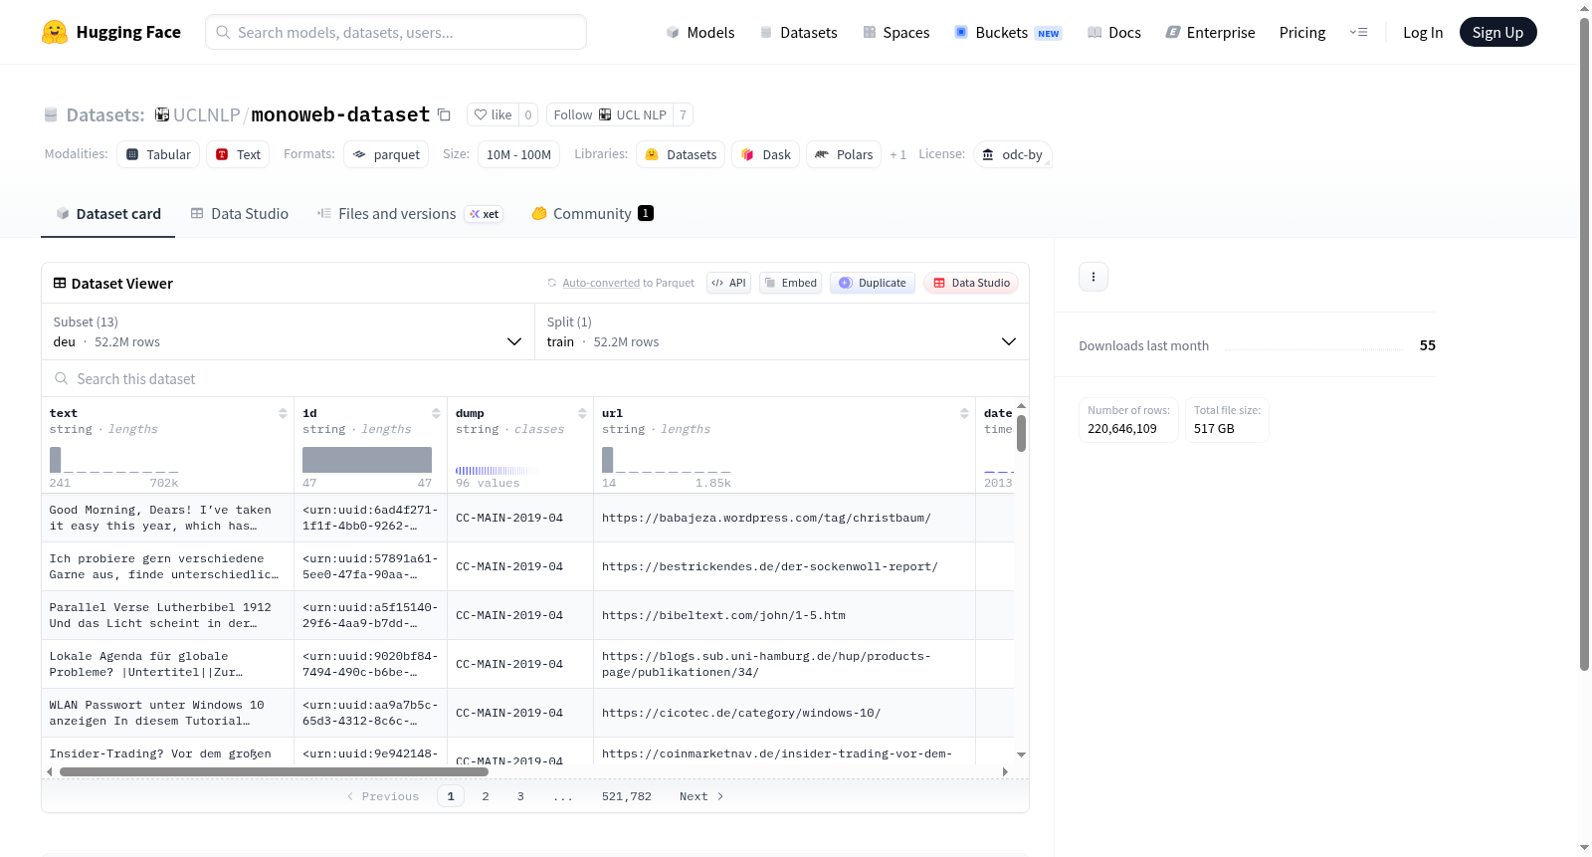Select the bibeltext.com URL cell
The image size is (1592, 857).
[784, 616]
